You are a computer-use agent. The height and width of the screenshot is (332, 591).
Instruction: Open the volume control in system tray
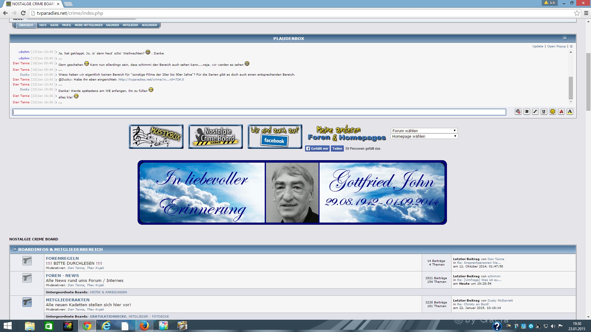pos(553,326)
